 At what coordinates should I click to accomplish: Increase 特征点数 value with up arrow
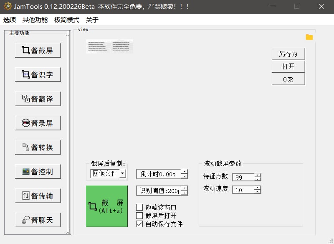(x=257, y=175)
